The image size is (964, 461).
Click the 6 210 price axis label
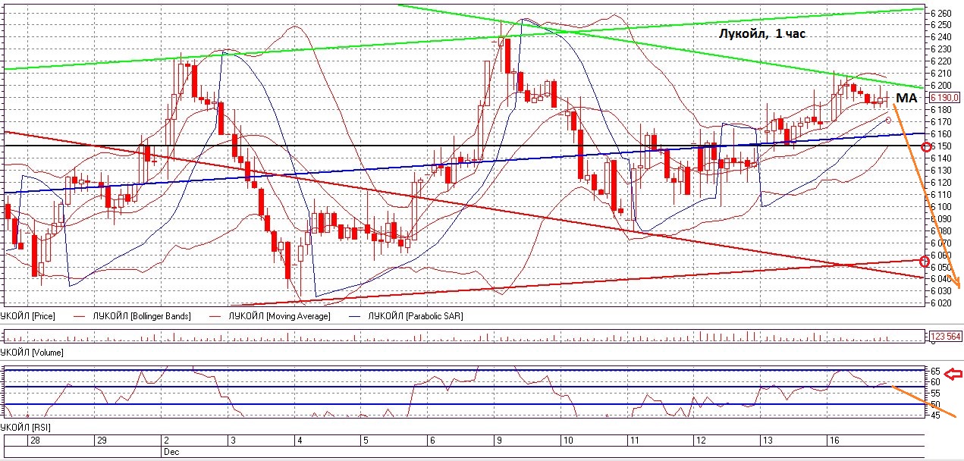[x=940, y=74]
